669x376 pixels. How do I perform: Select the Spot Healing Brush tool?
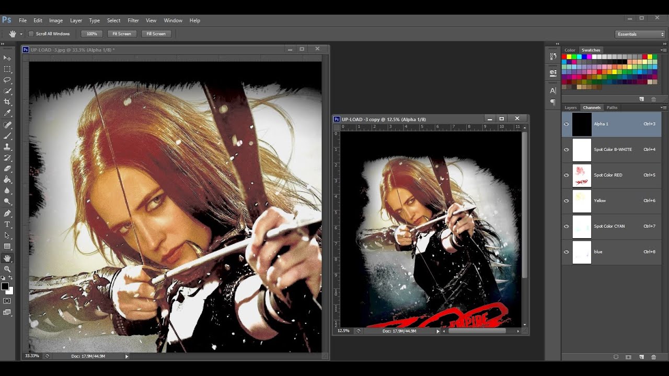coord(7,125)
